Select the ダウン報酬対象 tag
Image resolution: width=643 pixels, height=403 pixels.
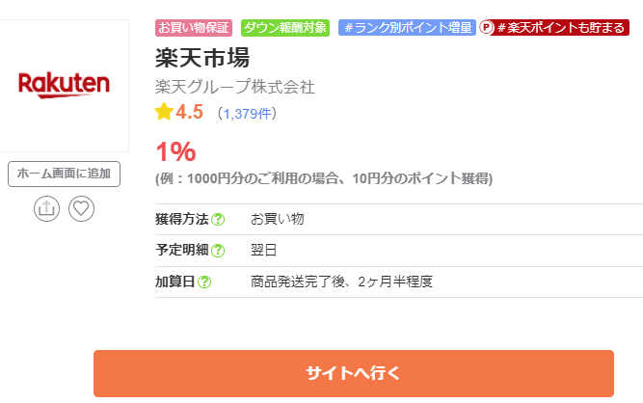coord(285,28)
